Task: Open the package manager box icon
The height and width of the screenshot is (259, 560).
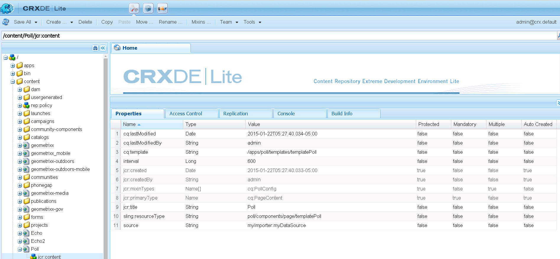Action: pyautogui.click(x=148, y=8)
